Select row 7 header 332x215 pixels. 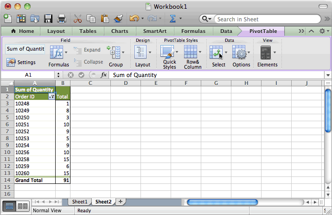tap(7, 131)
